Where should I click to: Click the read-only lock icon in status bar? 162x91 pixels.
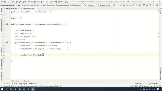pos(151,86)
